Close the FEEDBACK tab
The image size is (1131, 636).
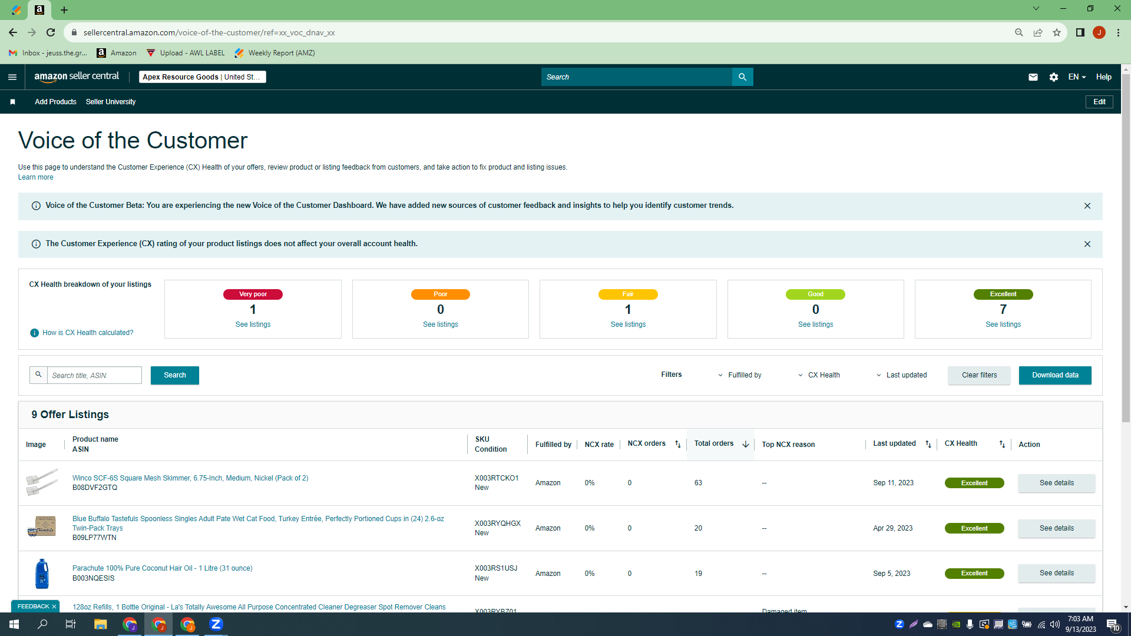(54, 607)
